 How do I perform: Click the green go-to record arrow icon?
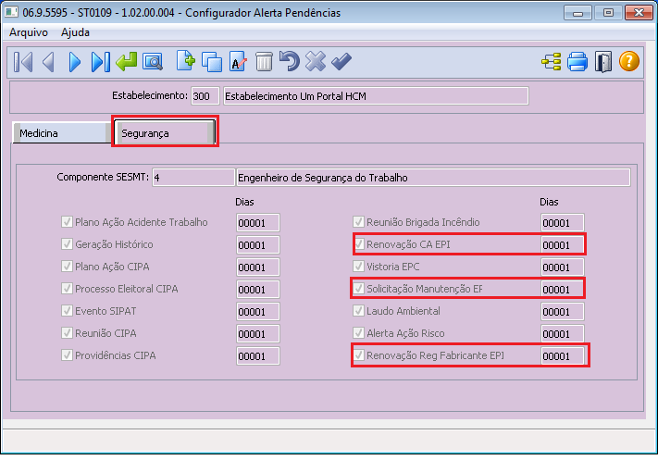click(126, 61)
